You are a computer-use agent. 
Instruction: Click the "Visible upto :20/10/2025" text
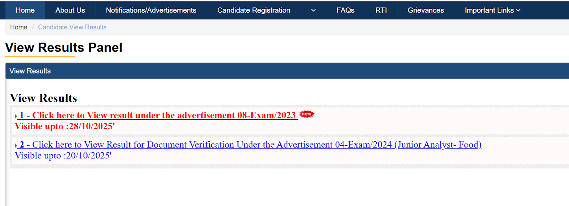click(x=63, y=156)
